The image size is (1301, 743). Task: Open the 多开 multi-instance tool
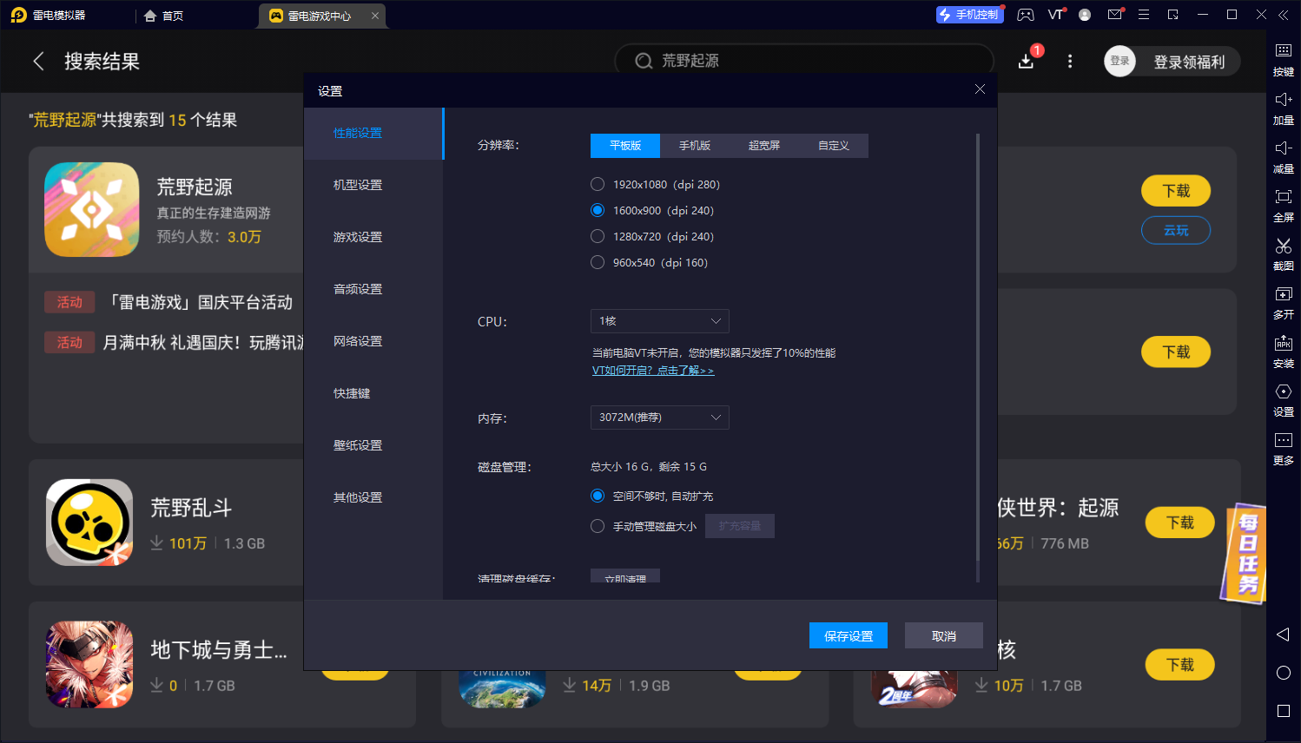pos(1284,293)
